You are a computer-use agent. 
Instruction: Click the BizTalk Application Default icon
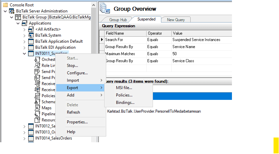[x=31, y=41]
